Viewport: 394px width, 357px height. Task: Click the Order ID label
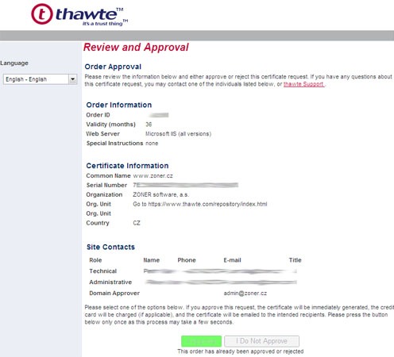pos(98,115)
